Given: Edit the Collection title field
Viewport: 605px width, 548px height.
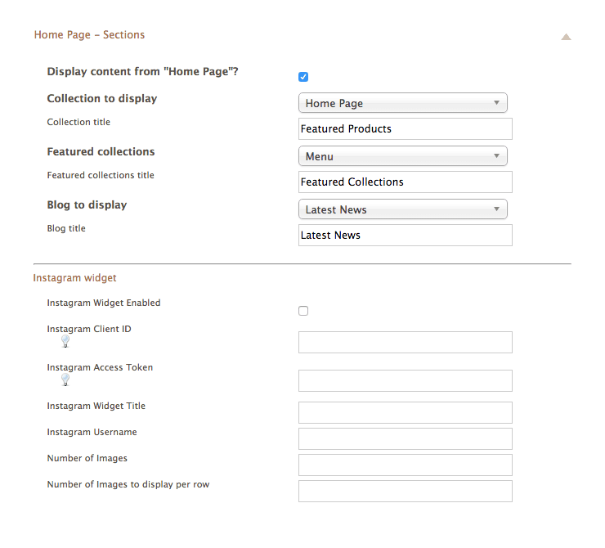Looking at the screenshot, I should [x=406, y=129].
